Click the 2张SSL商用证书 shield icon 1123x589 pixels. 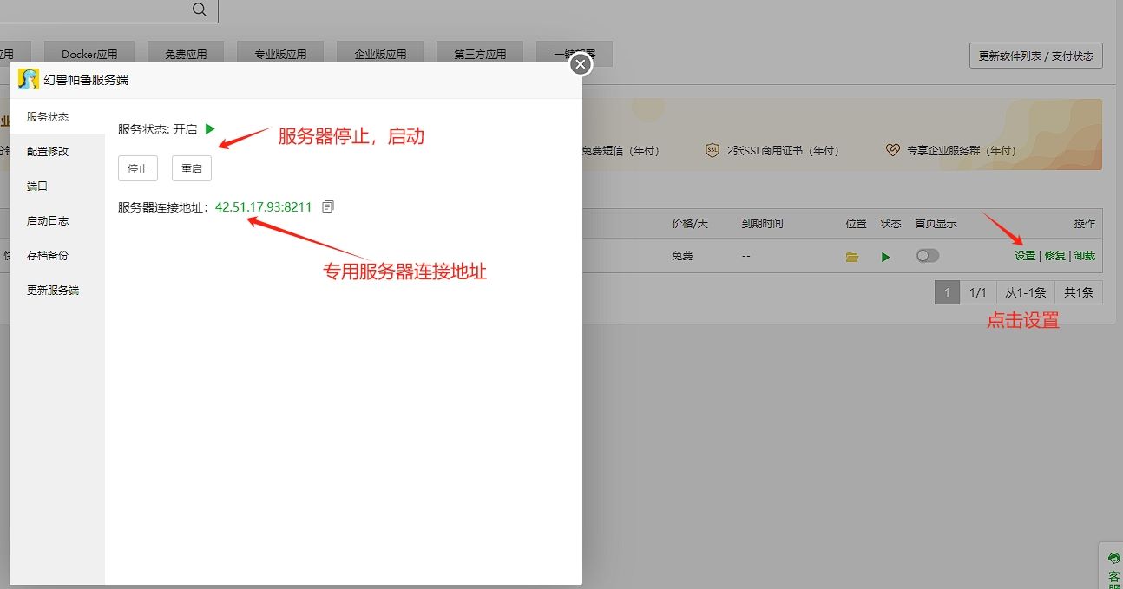tap(713, 150)
